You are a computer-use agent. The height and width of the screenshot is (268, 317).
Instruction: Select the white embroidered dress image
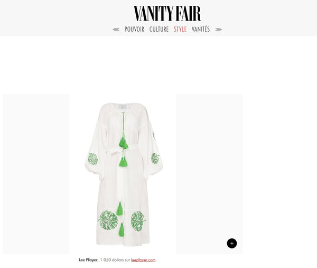123,174
